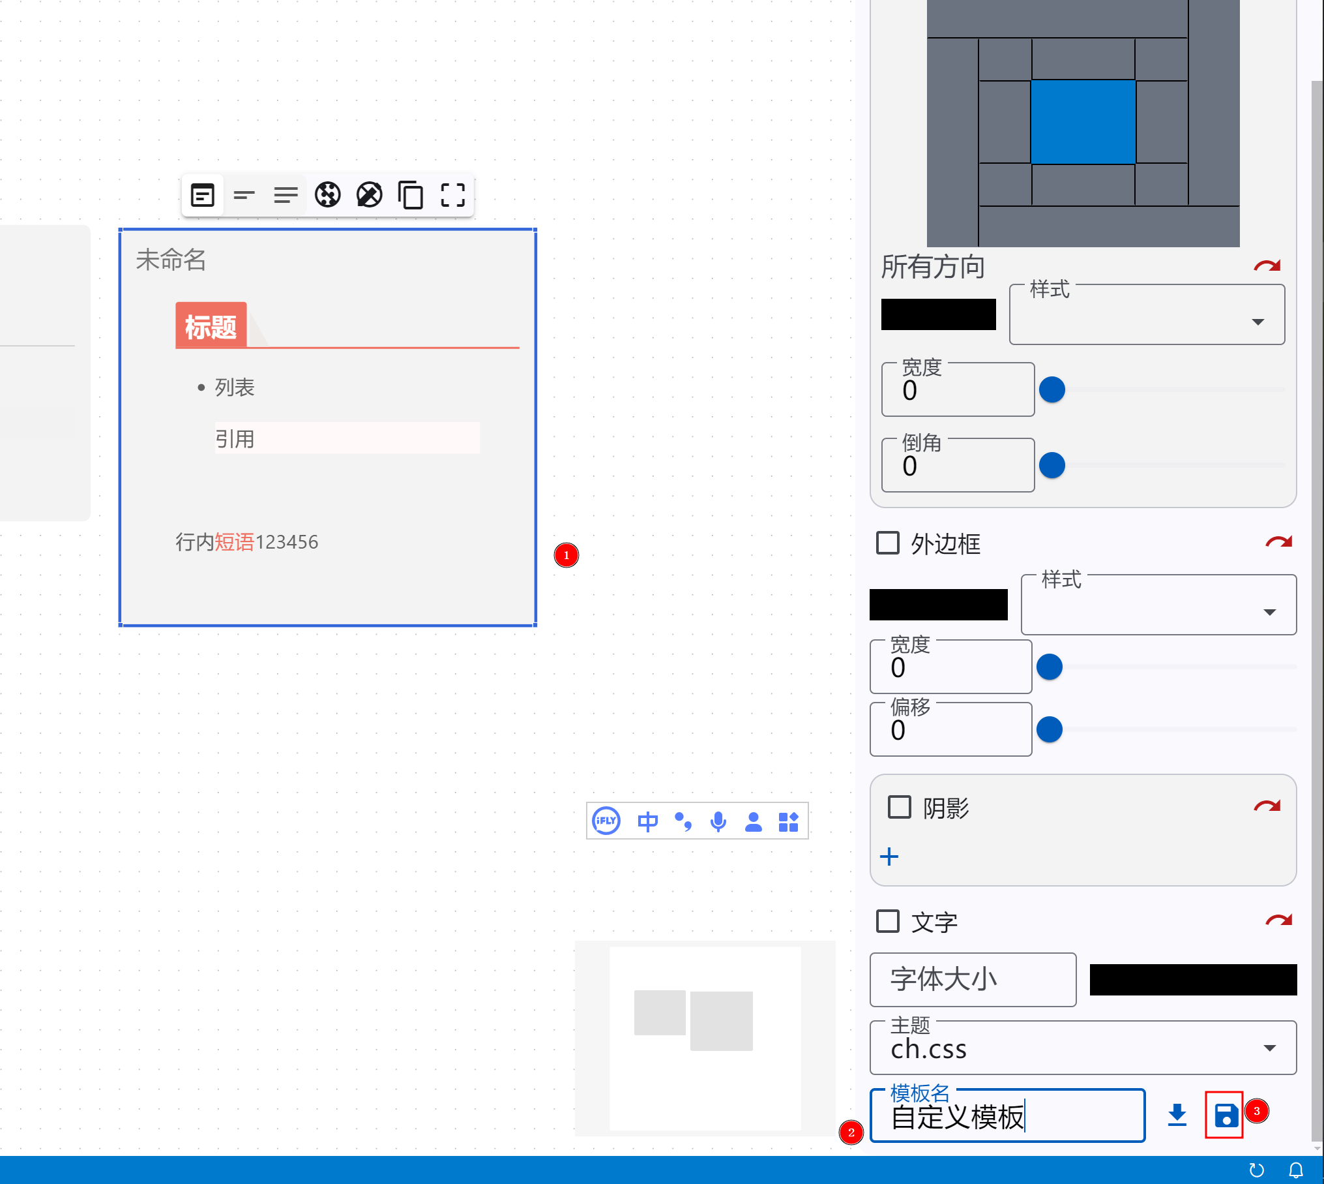Click the 倒角 slider handle
The image size is (1324, 1184).
1052,465
